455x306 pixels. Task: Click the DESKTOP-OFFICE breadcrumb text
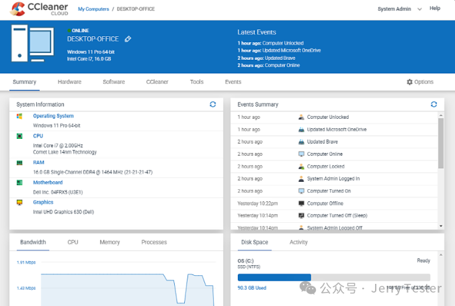tap(136, 9)
